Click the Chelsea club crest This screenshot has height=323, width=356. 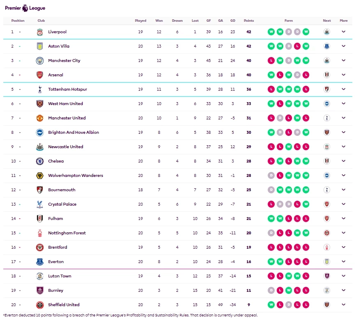[x=39, y=161]
